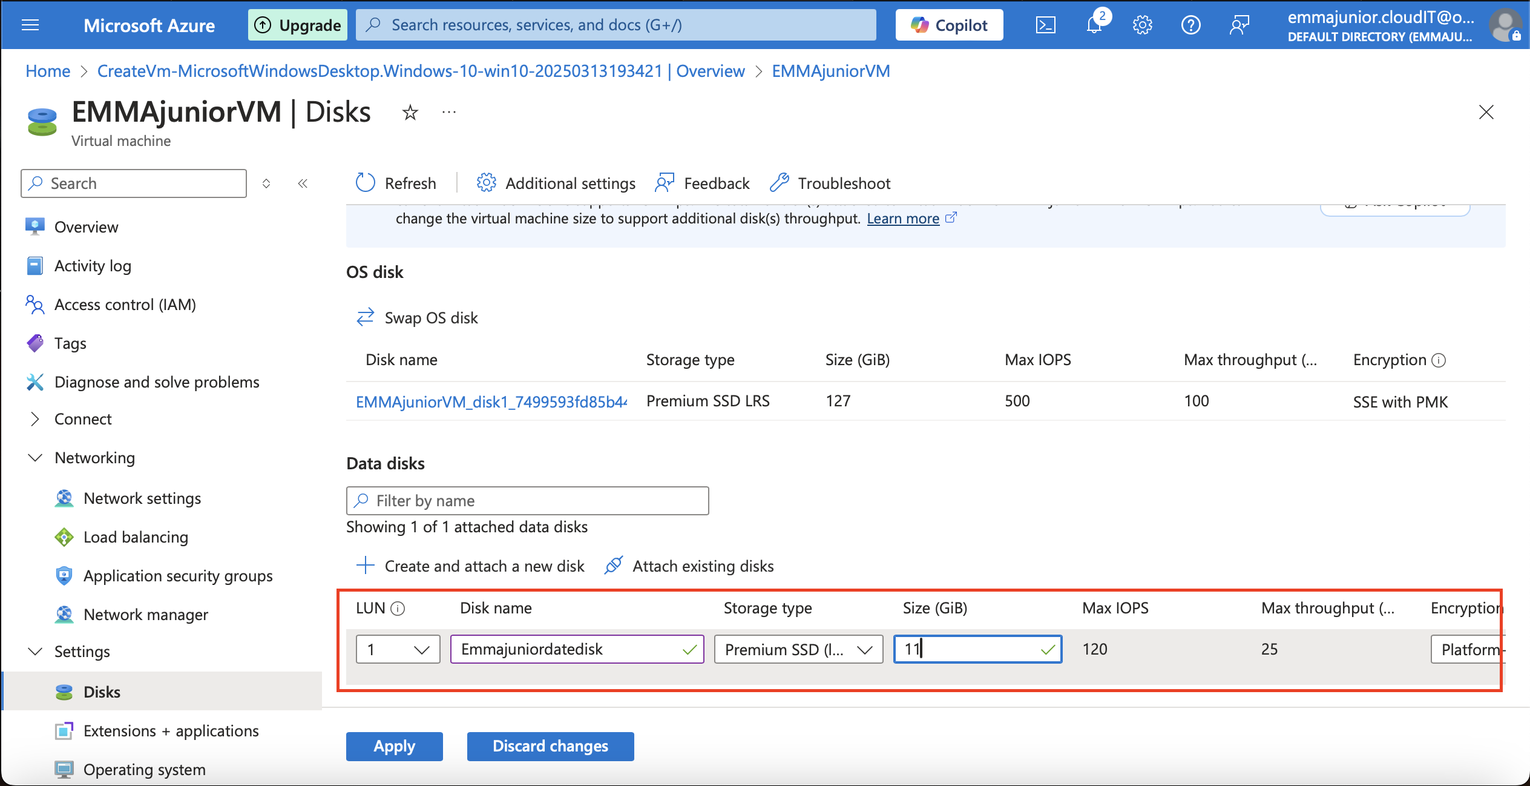Open the LUN dropdown showing 1
1530x786 pixels.
pos(398,649)
